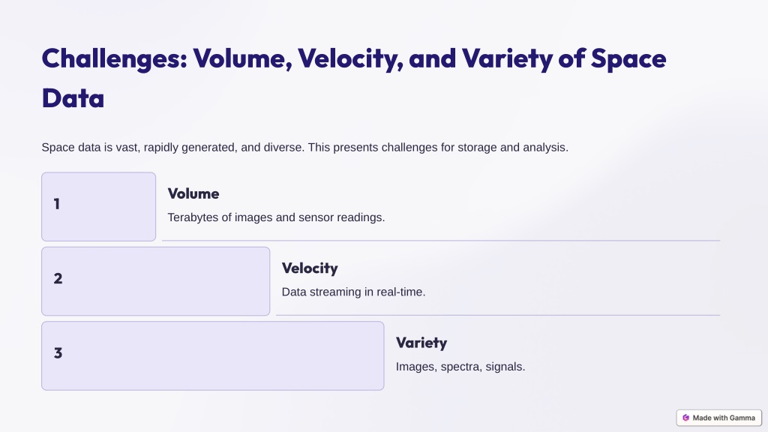Viewport: 768px width, 432px height.
Task: Select the Velocity heading
Action: (310, 268)
